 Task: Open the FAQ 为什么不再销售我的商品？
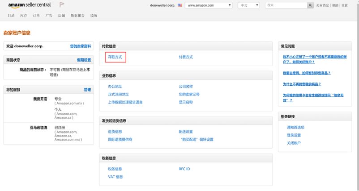pyautogui.click(x=302, y=84)
